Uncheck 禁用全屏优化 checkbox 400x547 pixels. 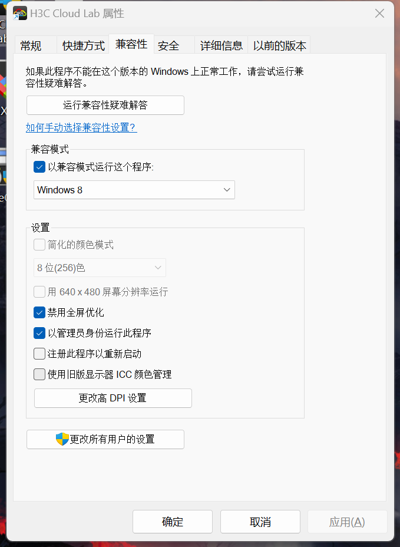click(x=39, y=312)
